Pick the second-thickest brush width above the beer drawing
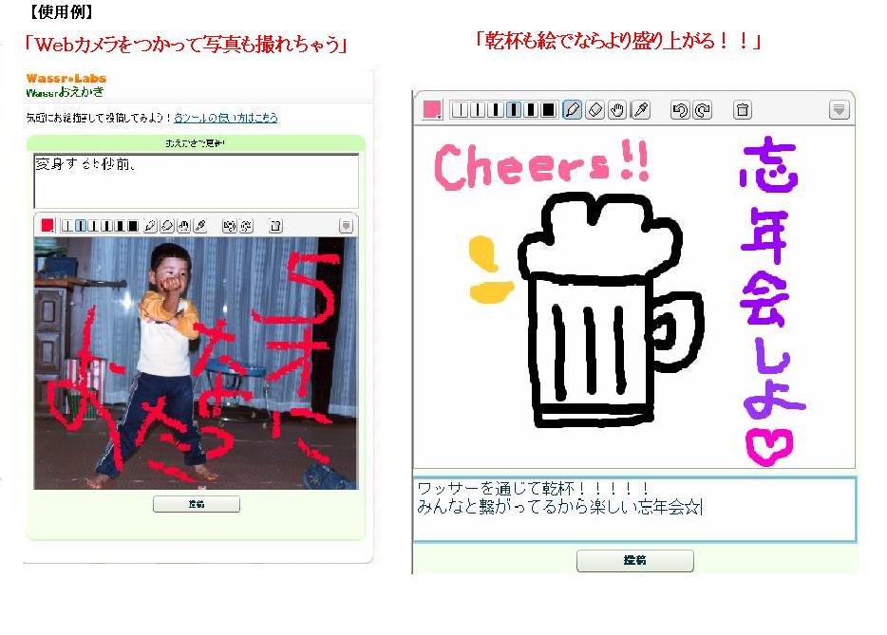This screenshot has width=887, height=635. point(531,110)
